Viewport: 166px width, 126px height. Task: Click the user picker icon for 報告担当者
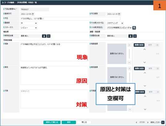(x=44, y=36)
